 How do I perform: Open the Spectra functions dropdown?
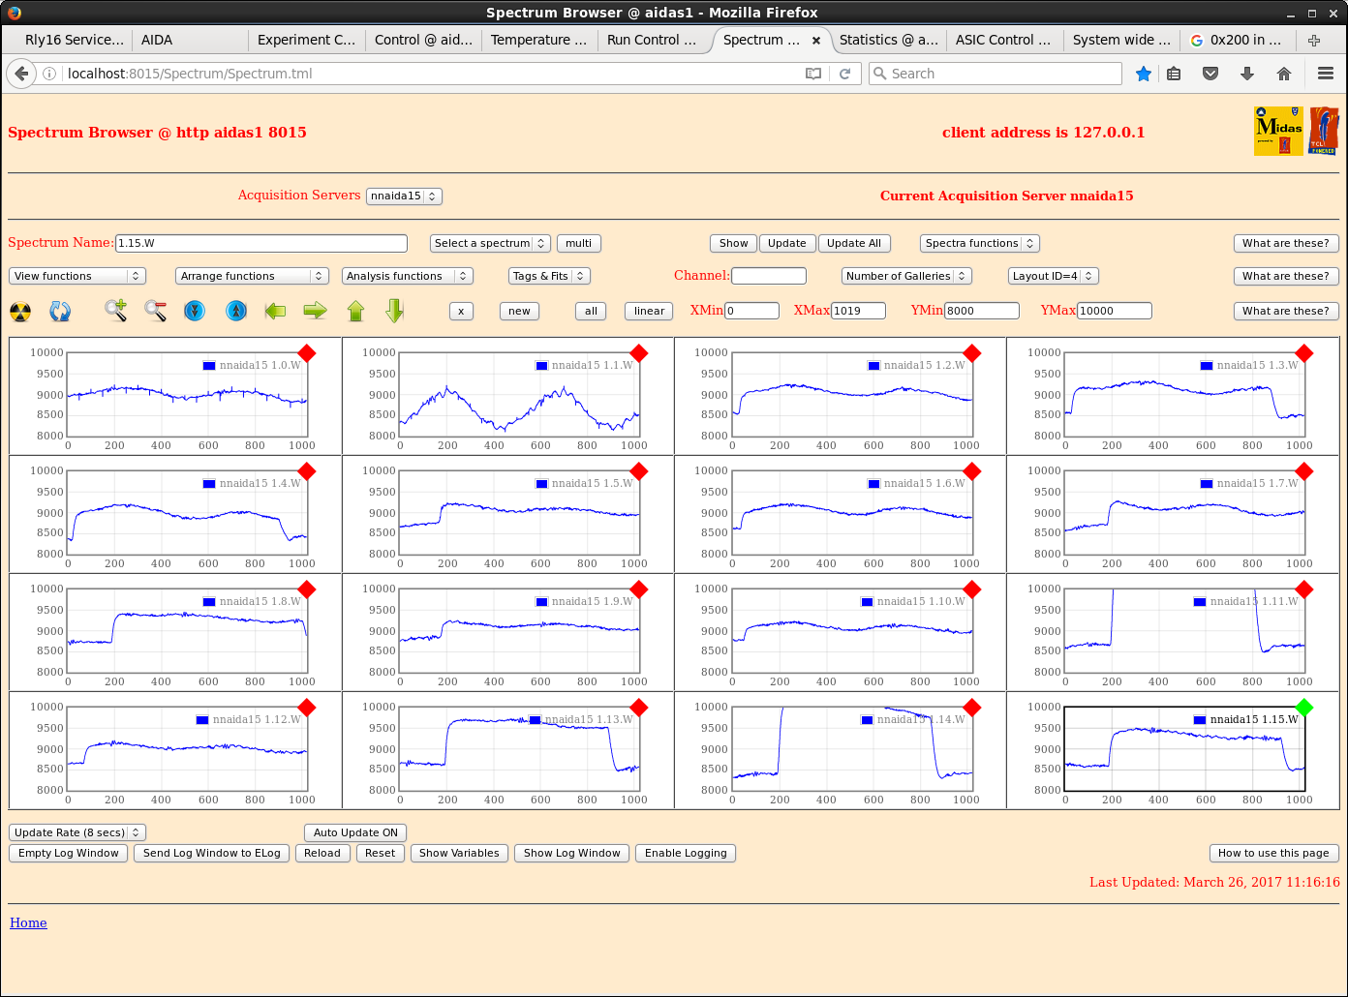979,243
